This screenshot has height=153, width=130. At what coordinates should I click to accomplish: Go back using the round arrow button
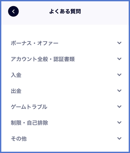[x=13, y=11]
